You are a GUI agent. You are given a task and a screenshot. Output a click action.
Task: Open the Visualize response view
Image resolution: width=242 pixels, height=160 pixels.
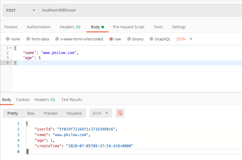coord(74,113)
